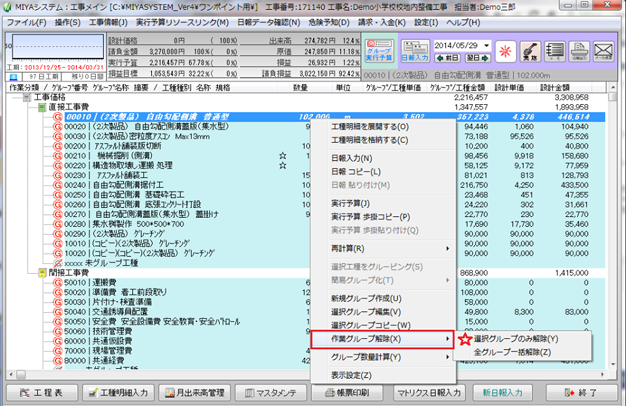This screenshot has width=626, height=406.
Task: Click the star mark on row 00220
Action: [x=282, y=165]
